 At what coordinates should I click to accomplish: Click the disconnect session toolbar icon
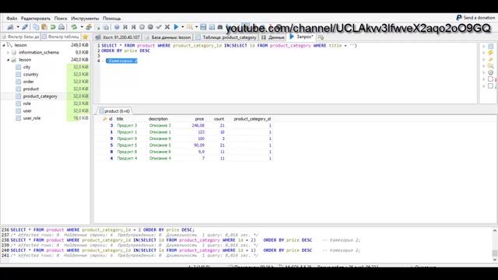[25, 27]
